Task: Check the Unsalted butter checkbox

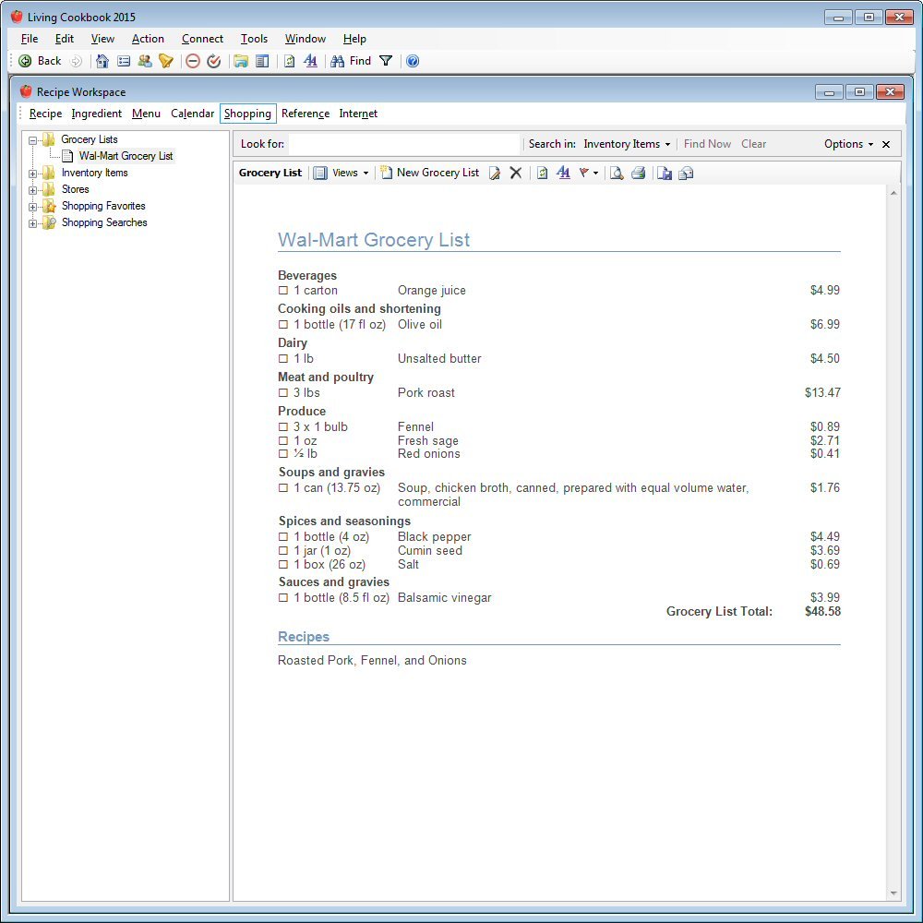Action: coord(283,358)
